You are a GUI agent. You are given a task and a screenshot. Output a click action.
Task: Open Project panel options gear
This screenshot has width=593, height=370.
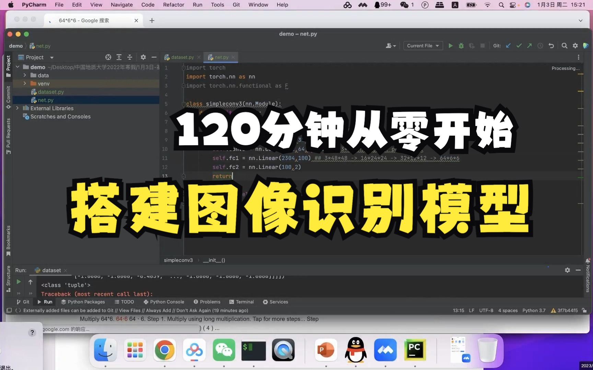click(x=143, y=57)
